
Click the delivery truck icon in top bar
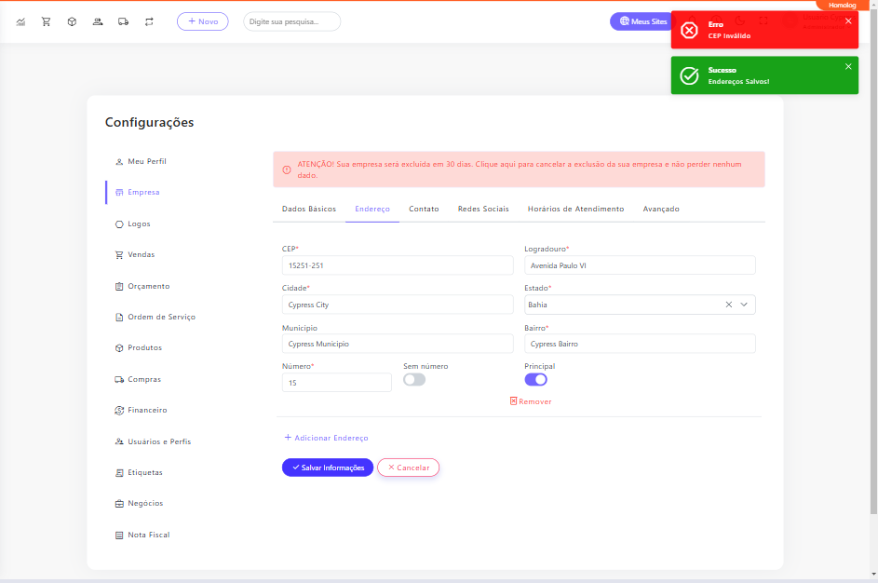point(123,21)
